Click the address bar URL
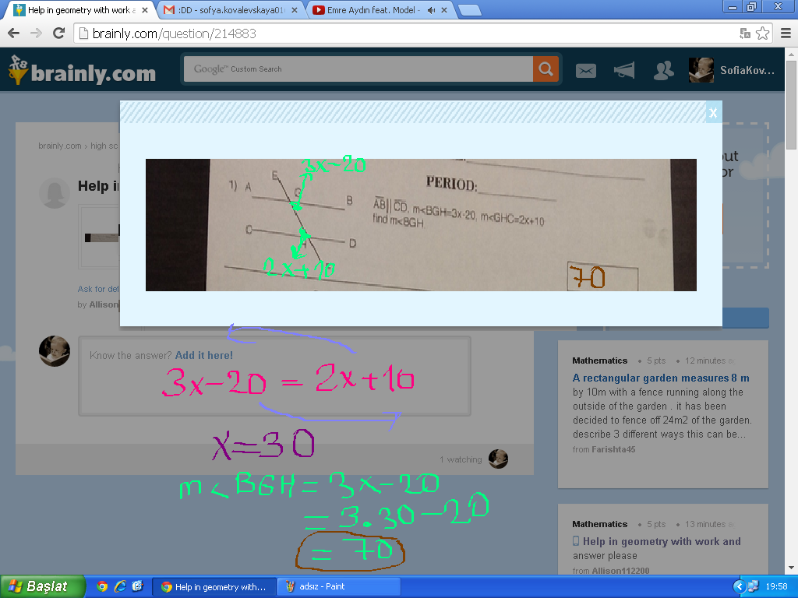Viewport: 798px width, 598px height. click(174, 33)
